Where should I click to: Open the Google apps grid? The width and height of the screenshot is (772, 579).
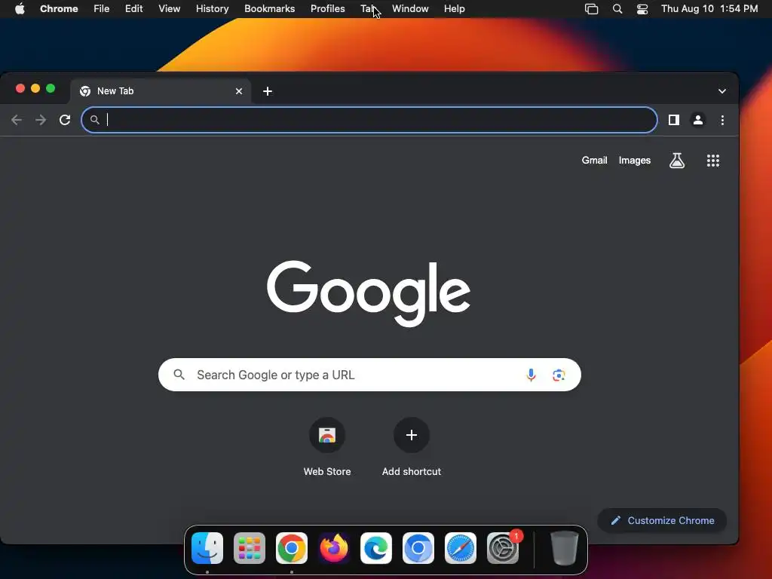point(713,160)
